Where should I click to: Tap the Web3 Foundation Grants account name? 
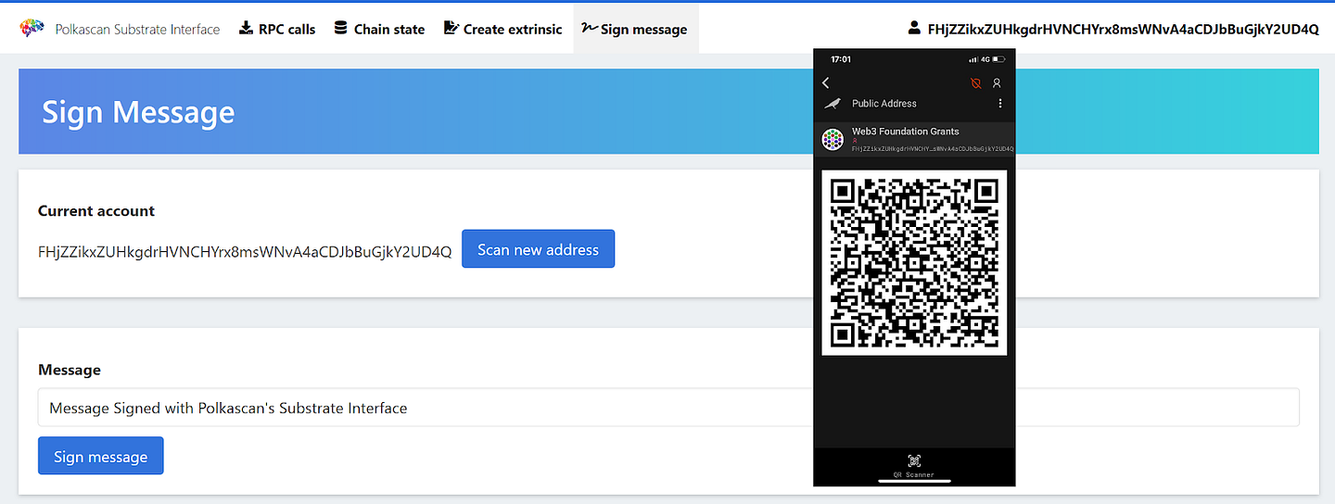[x=905, y=132]
